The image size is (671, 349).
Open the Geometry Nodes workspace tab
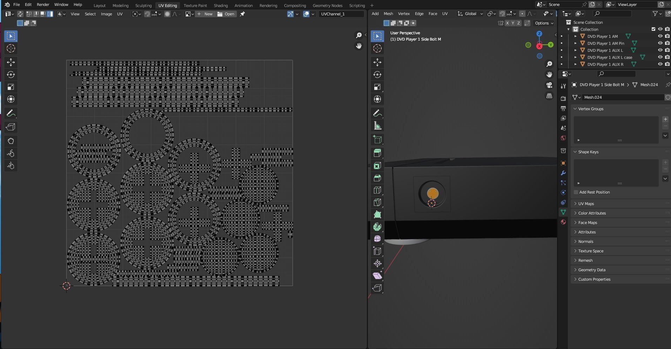[x=328, y=5]
